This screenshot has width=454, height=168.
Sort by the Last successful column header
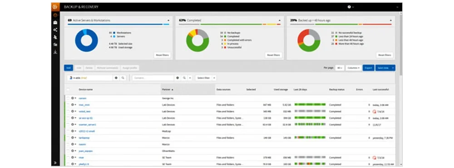tap(381, 90)
